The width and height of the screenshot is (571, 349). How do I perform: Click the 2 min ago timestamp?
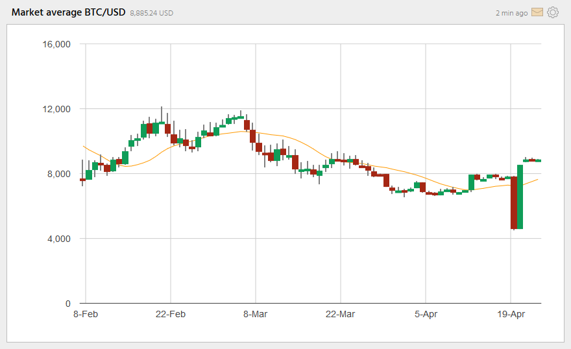(511, 13)
